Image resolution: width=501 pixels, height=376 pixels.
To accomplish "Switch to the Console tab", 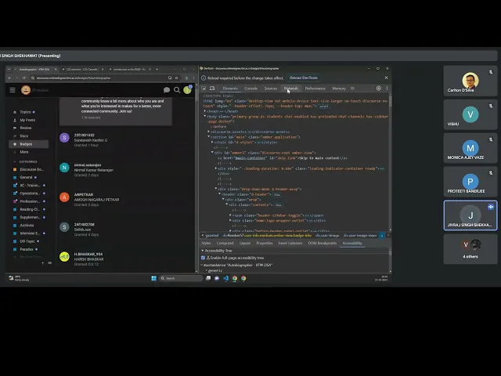I will [x=250, y=89].
